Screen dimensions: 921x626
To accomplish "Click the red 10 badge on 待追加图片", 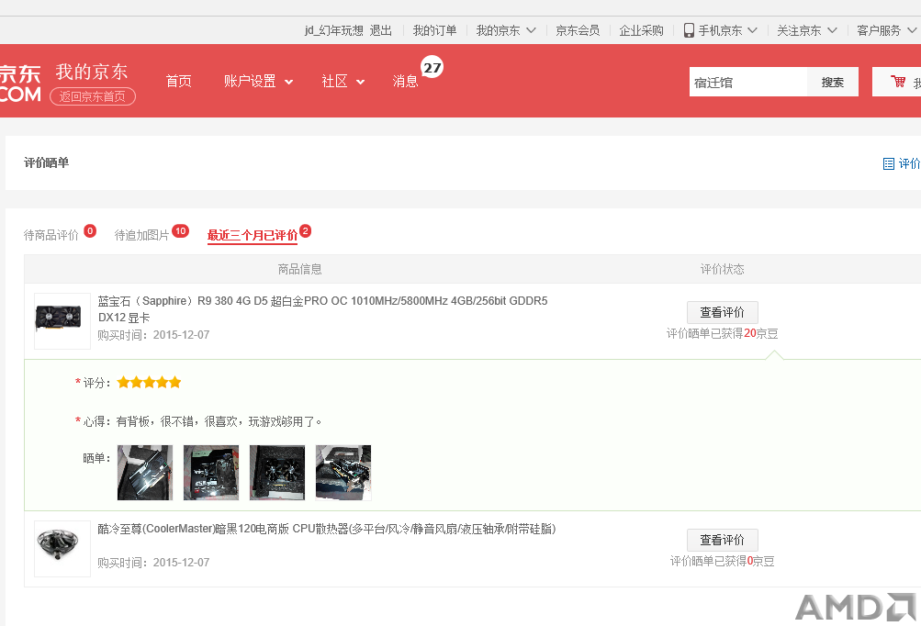I will [180, 230].
